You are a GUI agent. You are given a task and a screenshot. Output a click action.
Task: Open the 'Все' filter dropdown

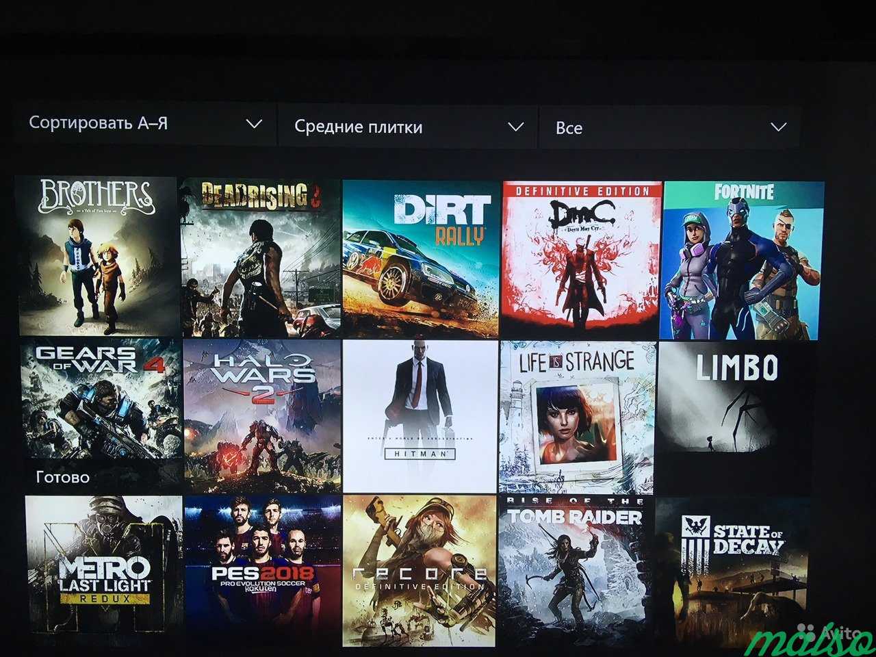pyautogui.click(x=669, y=127)
